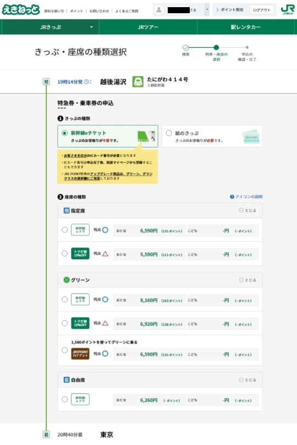Click 1,500ポイントを使ってグリーンに乗る text
This screenshot has height=445, width=297.
pos(104,342)
